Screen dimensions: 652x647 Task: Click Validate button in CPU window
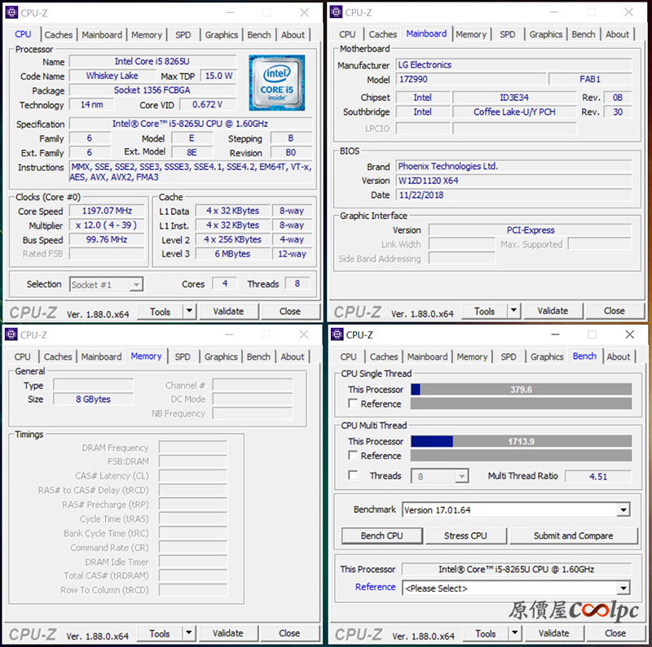click(229, 311)
